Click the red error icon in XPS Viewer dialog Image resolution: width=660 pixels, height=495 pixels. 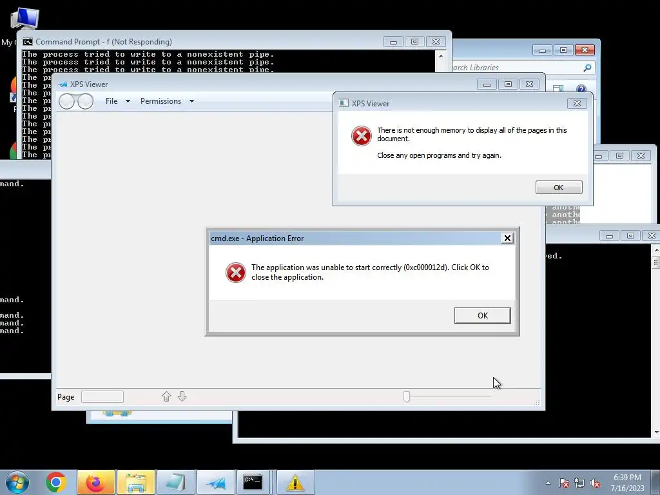coord(361,135)
